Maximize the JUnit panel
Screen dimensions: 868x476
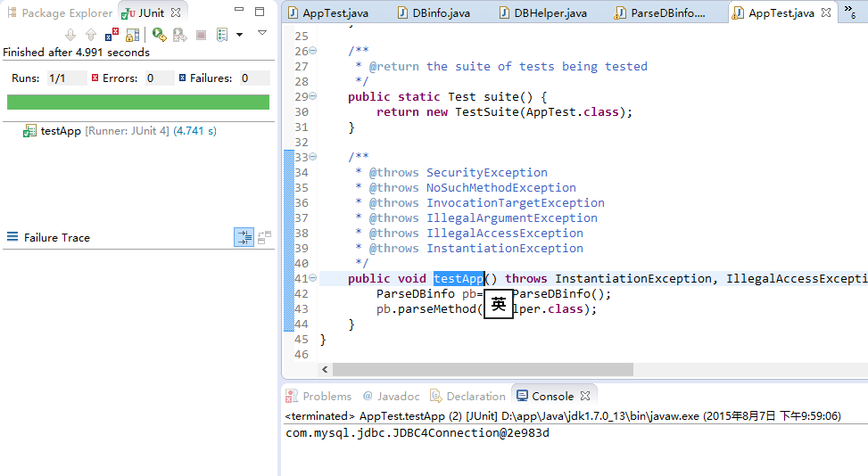[260, 11]
